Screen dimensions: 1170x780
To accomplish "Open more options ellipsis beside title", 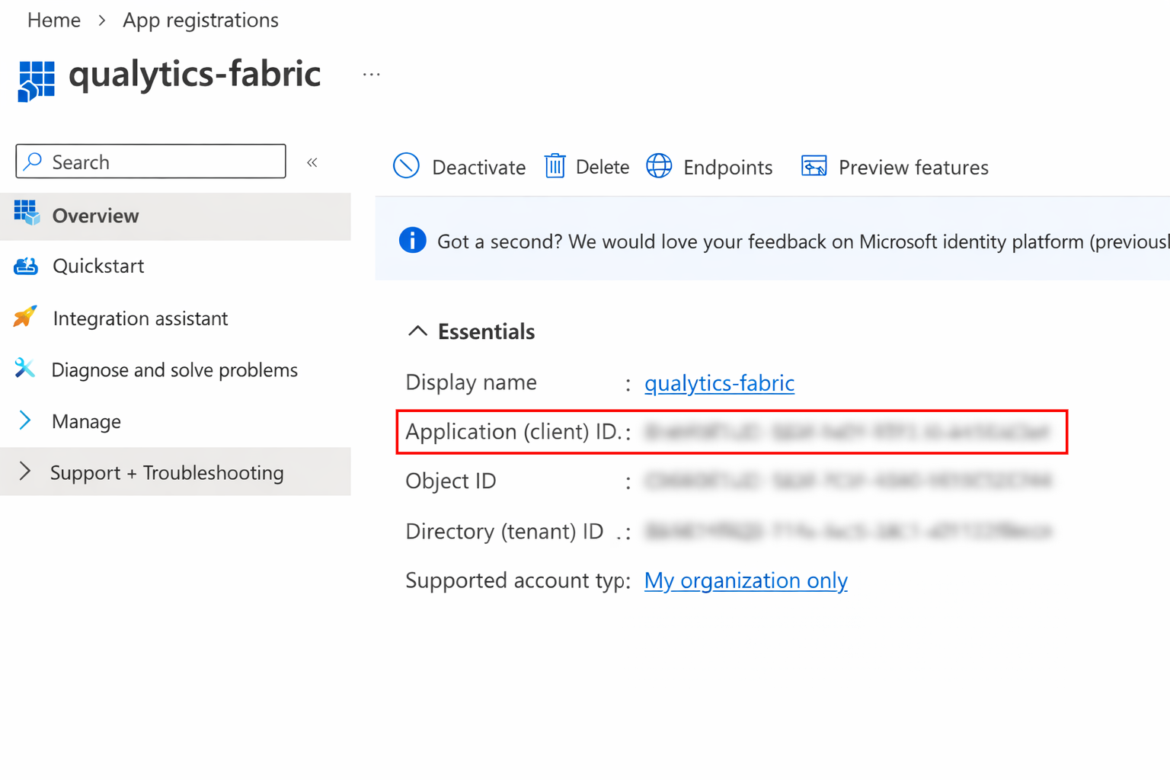I will click(x=372, y=75).
